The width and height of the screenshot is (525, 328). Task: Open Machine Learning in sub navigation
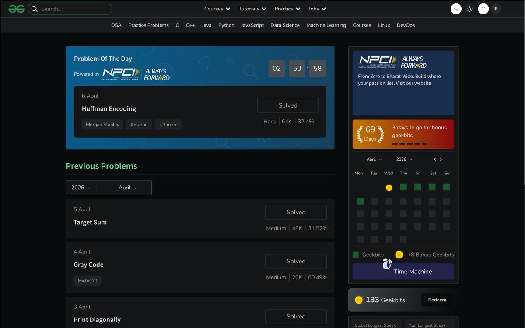point(326,25)
